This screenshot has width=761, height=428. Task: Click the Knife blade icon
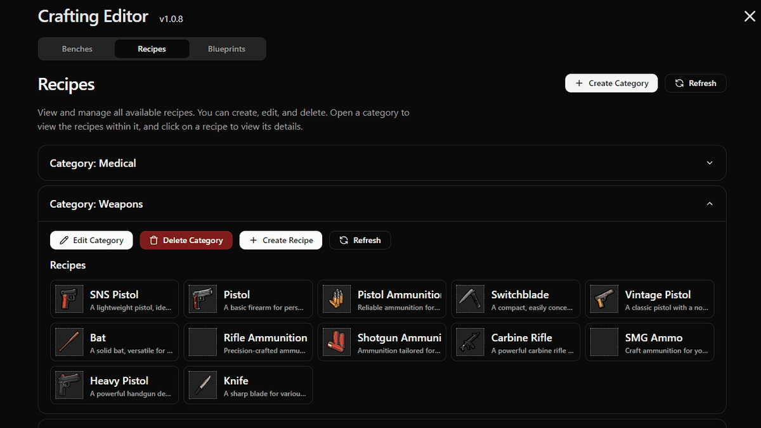tap(202, 384)
